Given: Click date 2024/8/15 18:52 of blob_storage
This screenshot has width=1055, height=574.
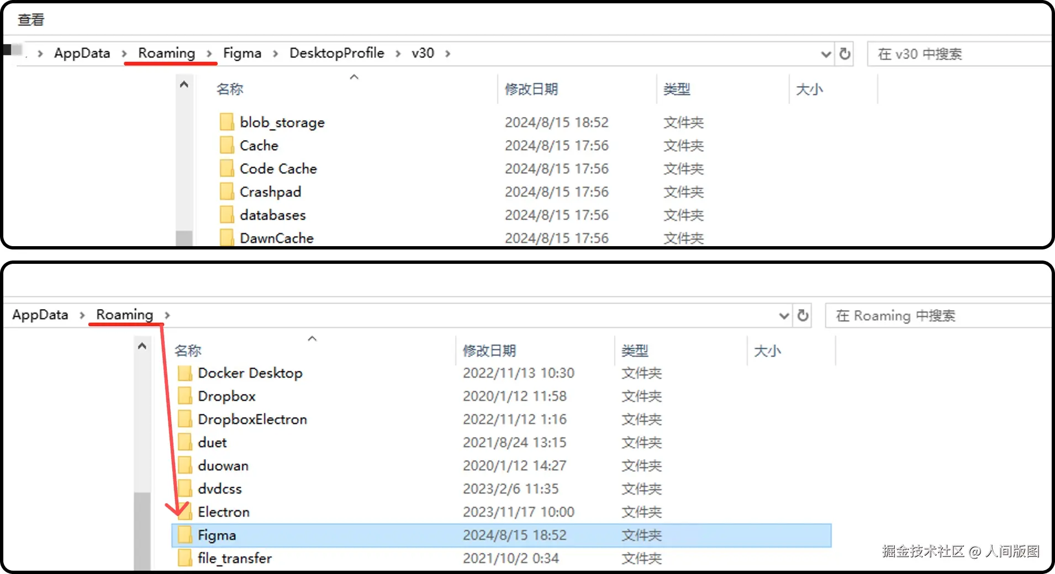Looking at the screenshot, I should (557, 123).
